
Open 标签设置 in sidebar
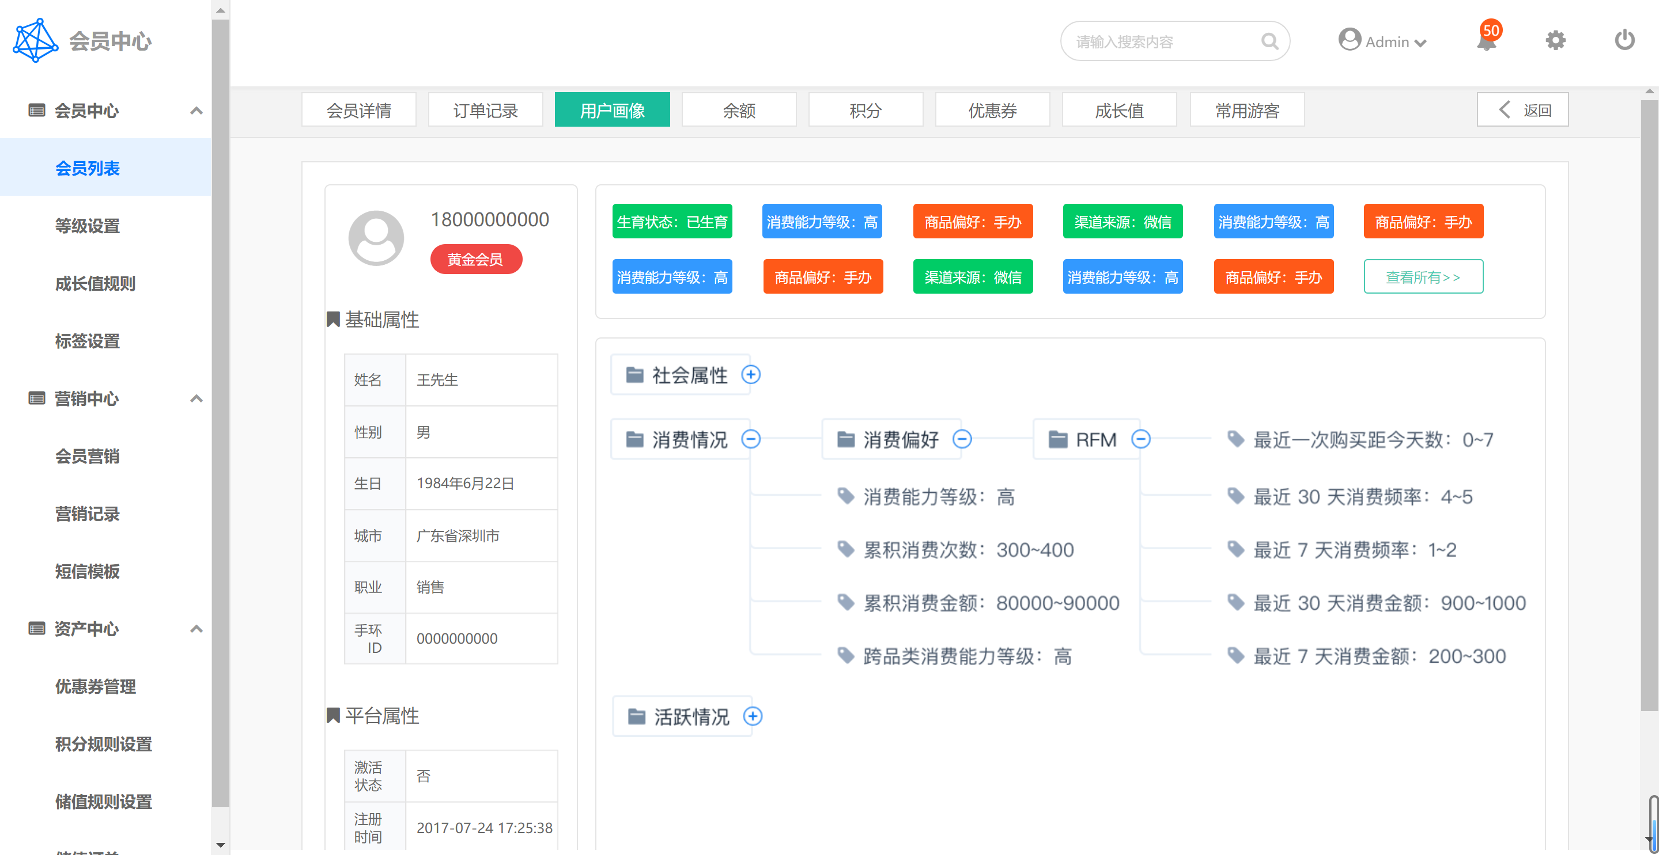coord(88,341)
